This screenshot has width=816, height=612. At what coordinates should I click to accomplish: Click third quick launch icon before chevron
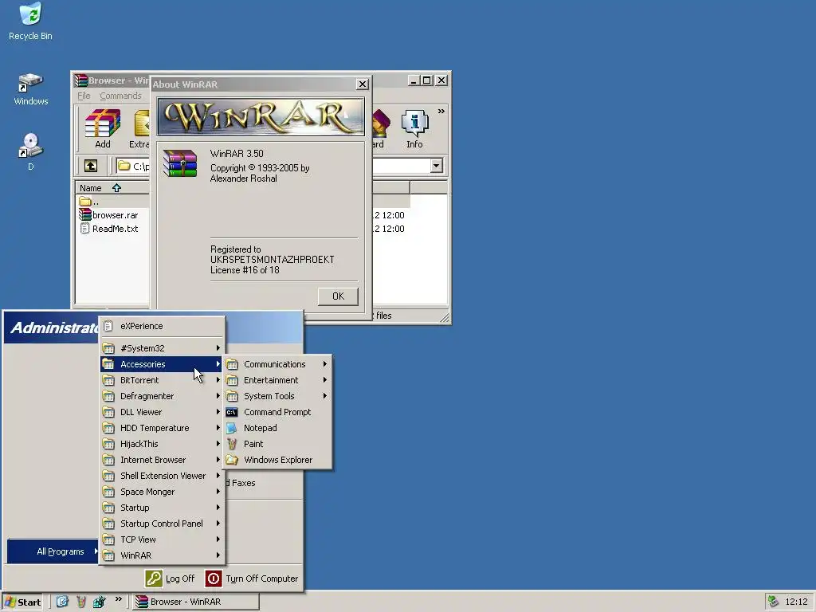coord(99,602)
